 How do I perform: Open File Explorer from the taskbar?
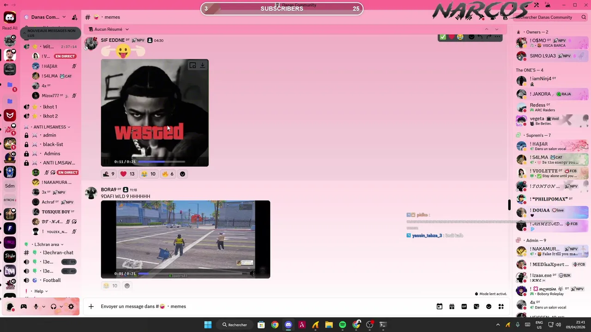click(x=329, y=325)
